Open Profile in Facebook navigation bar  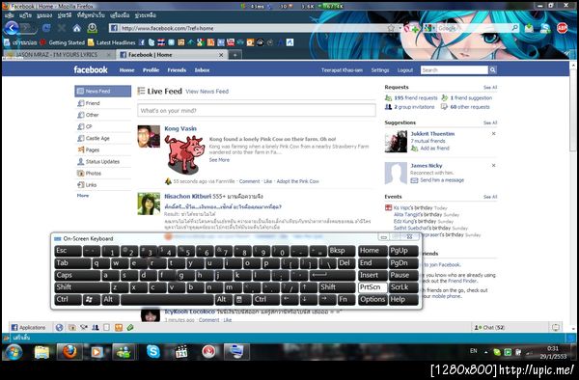[x=151, y=70]
